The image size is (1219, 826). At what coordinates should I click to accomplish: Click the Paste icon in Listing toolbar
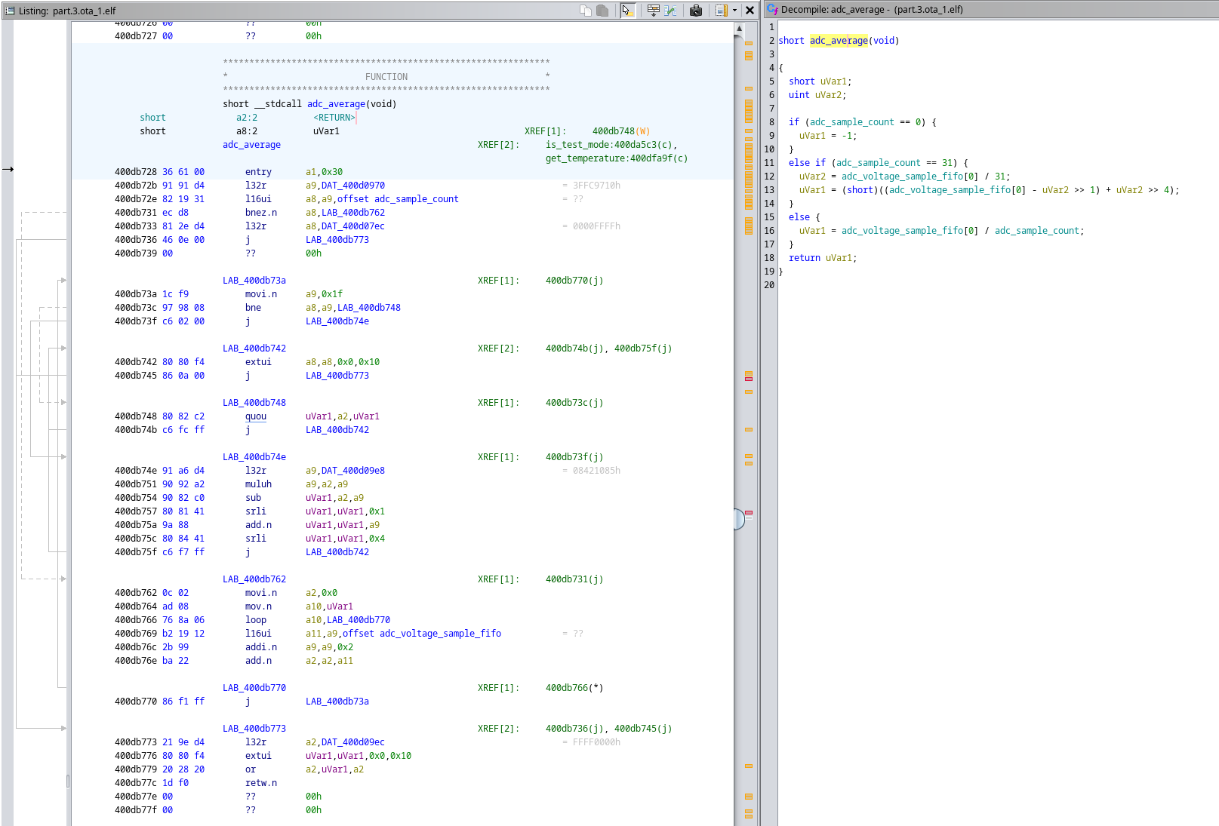coord(602,10)
